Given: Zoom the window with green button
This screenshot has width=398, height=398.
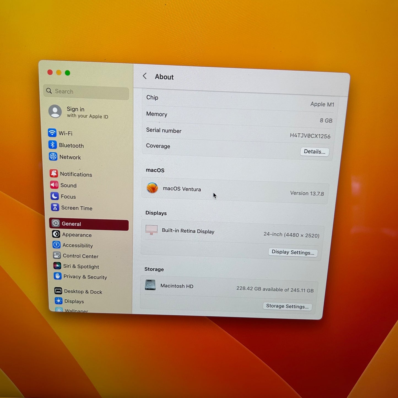Looking at the screenshot, I should pos(67,73).
